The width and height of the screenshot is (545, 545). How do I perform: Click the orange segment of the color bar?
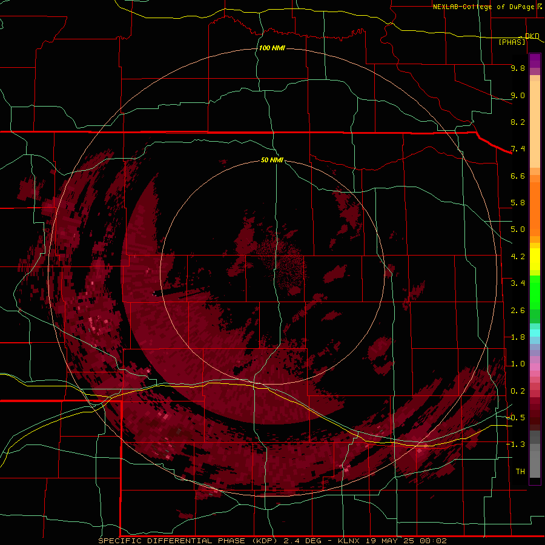(535, 208)
